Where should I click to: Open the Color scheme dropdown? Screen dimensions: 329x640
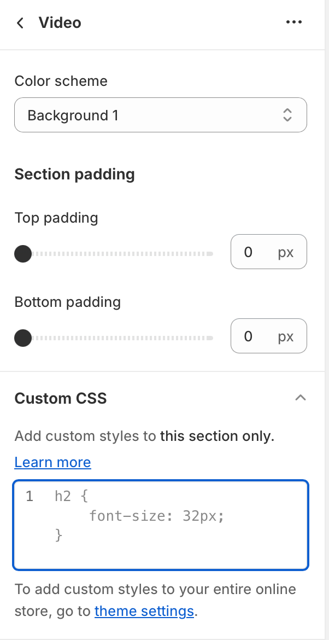pyautogui.click(x=160, y=115)
